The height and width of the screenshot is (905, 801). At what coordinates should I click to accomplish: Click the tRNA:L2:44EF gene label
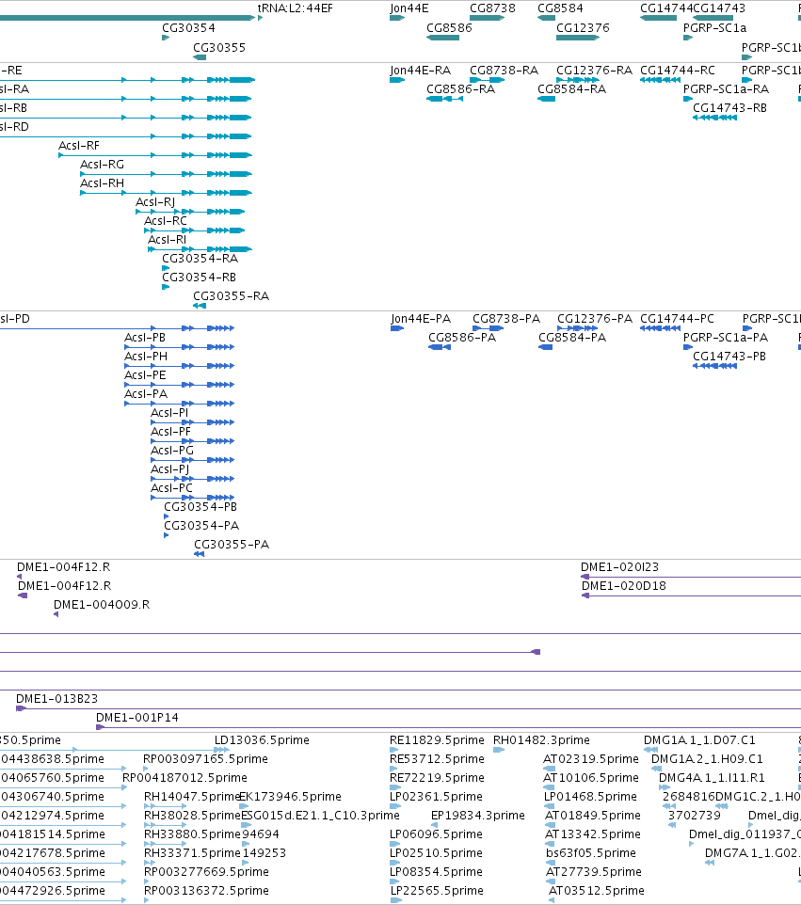coord(295,8)
